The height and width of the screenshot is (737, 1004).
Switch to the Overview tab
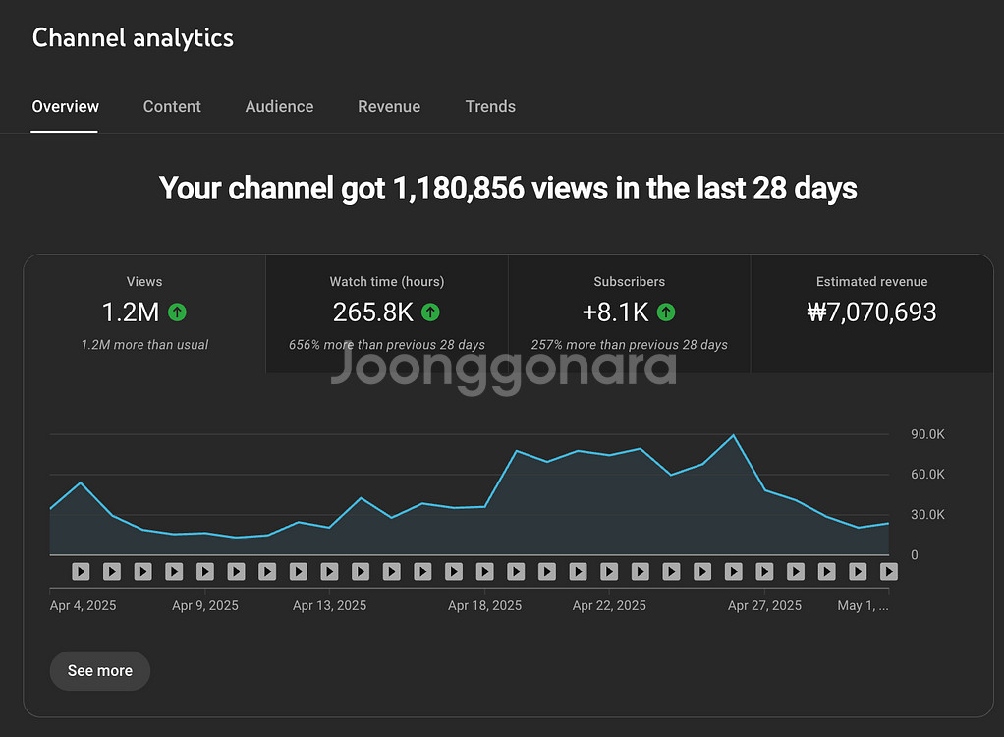click(65, 106)
